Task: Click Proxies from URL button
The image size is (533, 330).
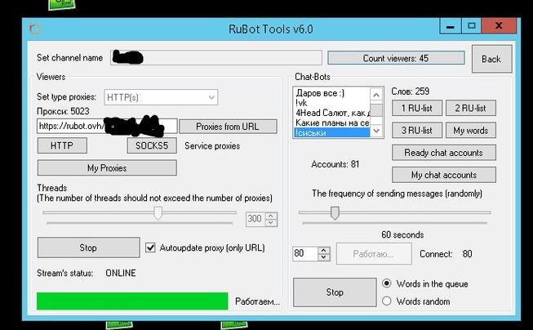Action: 216,127
